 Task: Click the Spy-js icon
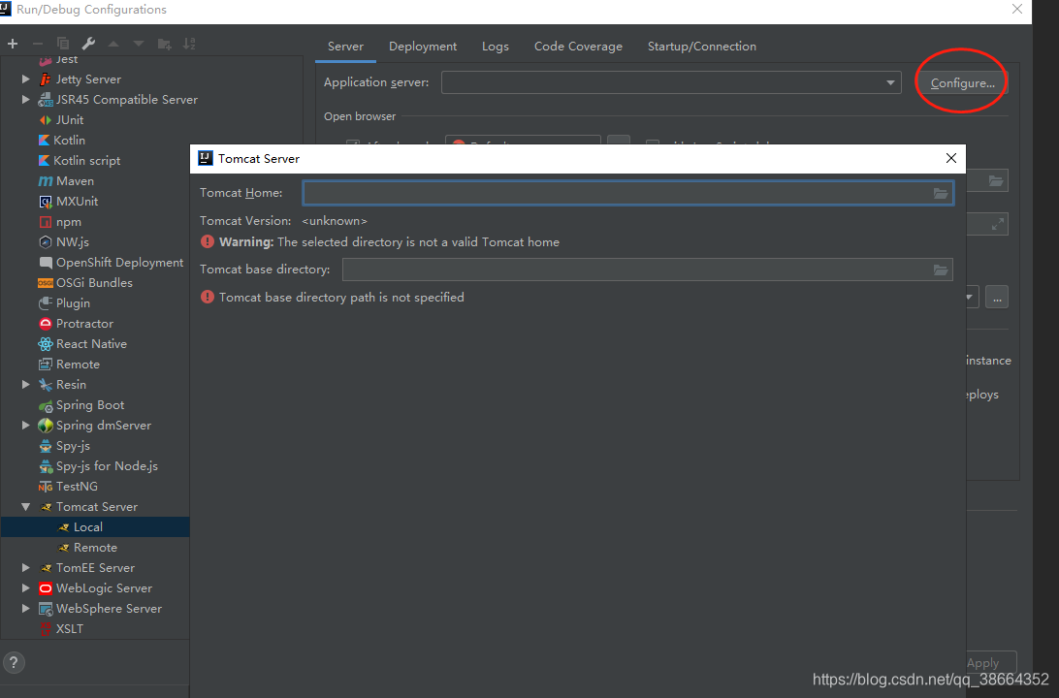coord(46,446)
